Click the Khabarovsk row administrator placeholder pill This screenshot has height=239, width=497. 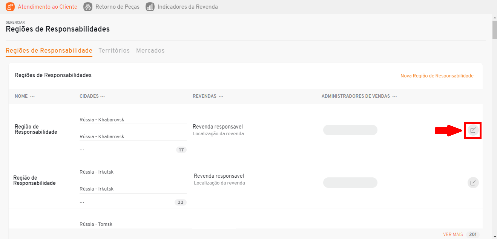click(x=350, y=130)
